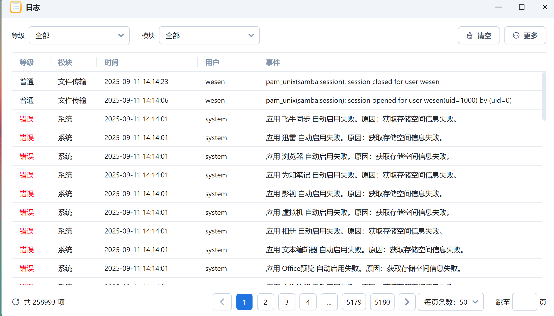Open the module filter dropdown
Image resolution: width=554 pixels, height=316 pixels.
pyautogui.click(x=209, y=35)
